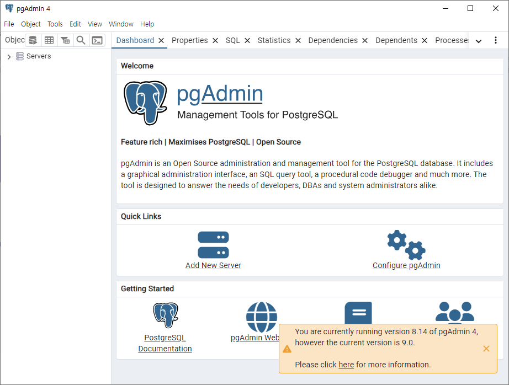Click the Servers stack icon in tree
The height and width of the screenshot is (385, 509).
pos(20,56)
